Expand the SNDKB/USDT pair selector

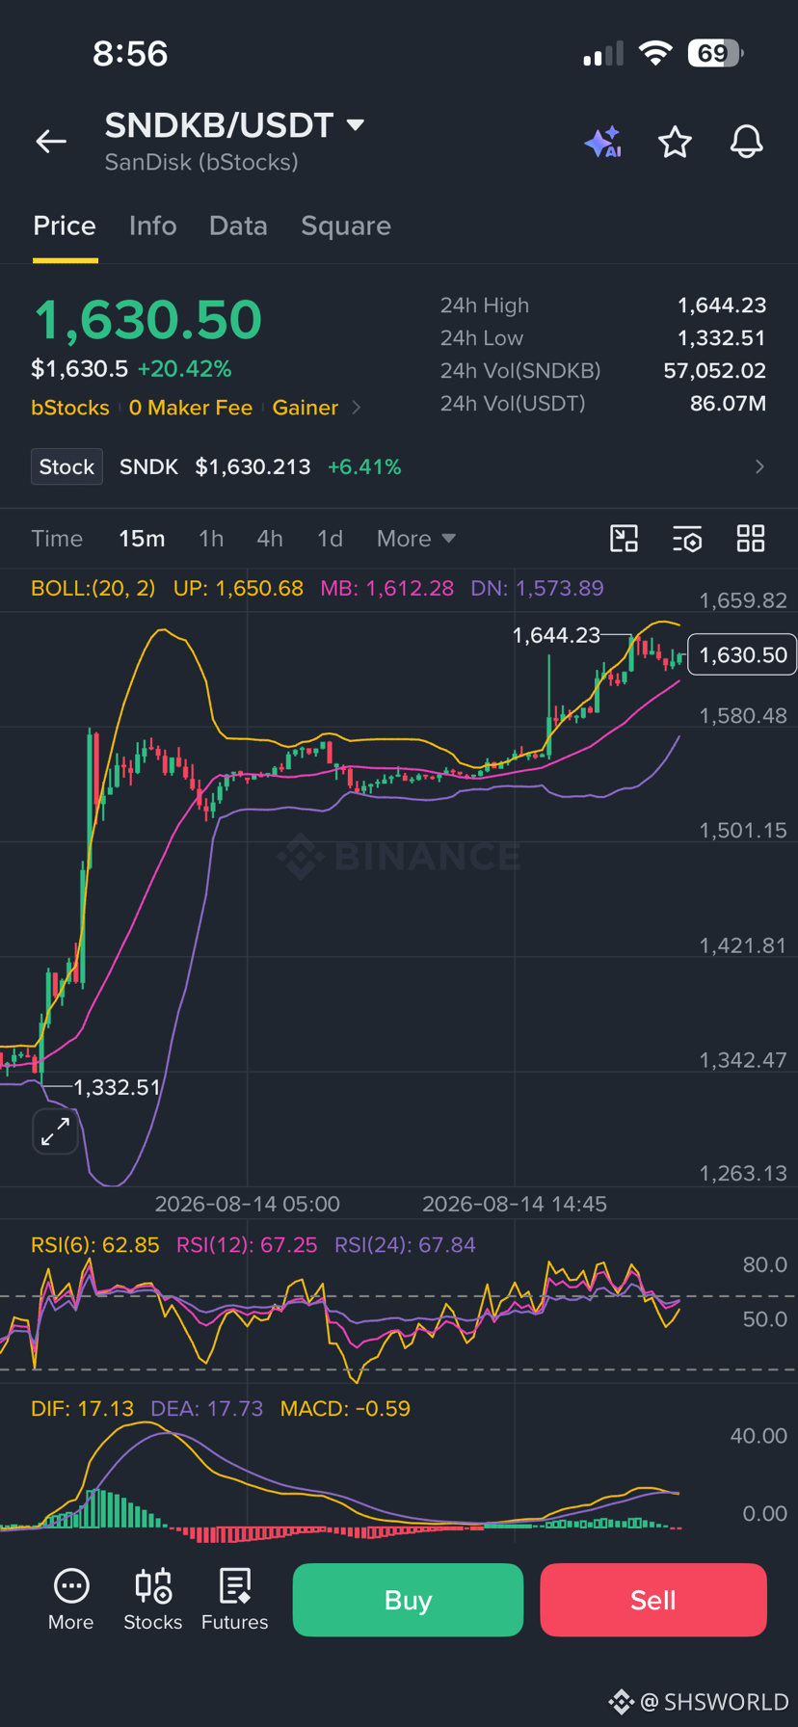point(356,124)
